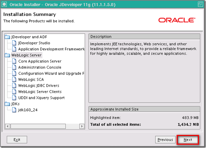Image resolution: width=206 pixels, height=148 pixels.
Task: Click the Previous button
Action: (165, 140)
